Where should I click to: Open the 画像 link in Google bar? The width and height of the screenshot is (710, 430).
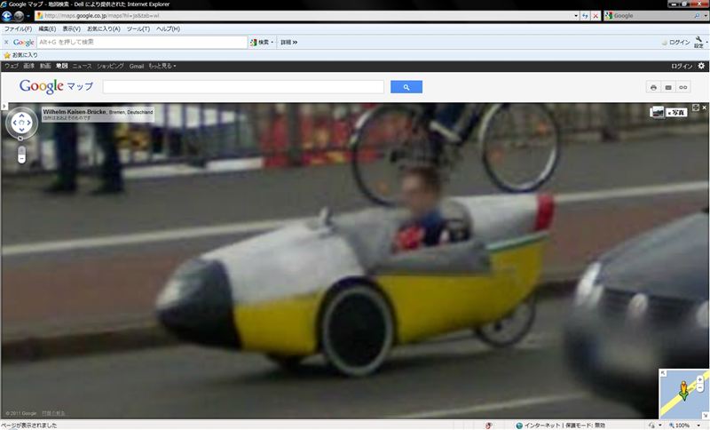[29, 66]
